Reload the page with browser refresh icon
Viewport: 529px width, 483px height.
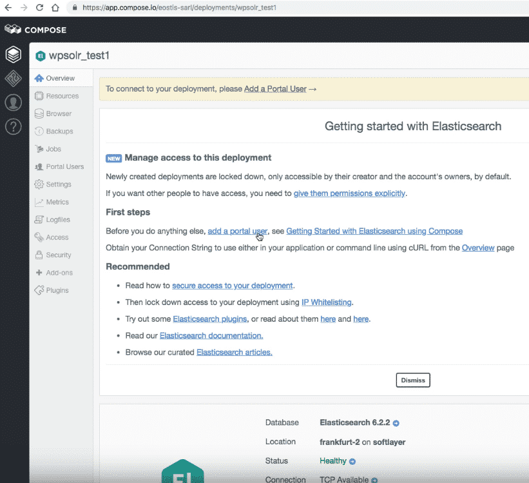click(x=39, y=8)
